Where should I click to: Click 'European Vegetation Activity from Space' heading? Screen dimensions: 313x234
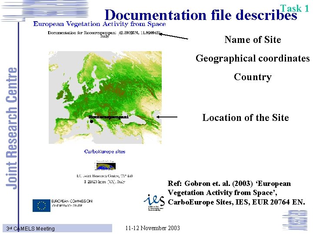coord(100,24)
